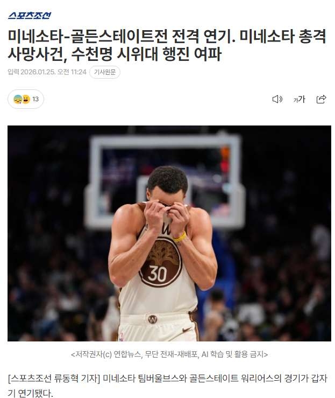
Task: Select the laughing emoji reaction
Action: point(26,99)
